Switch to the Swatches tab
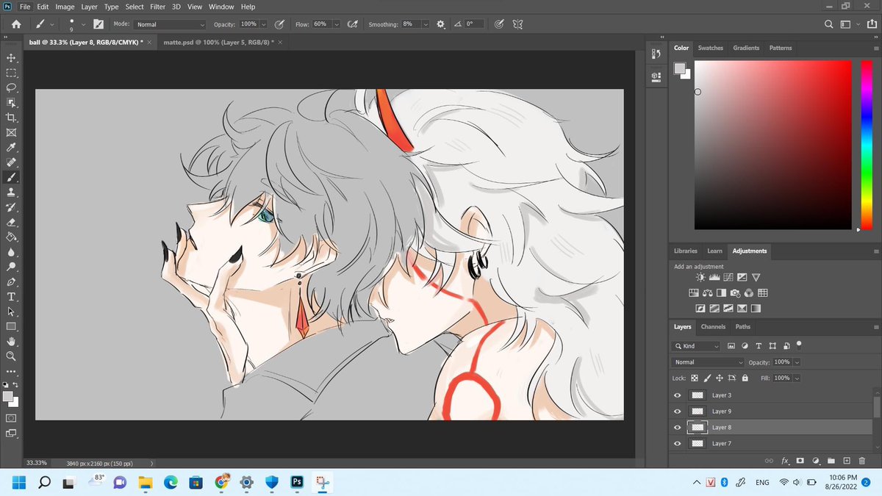 711,48
